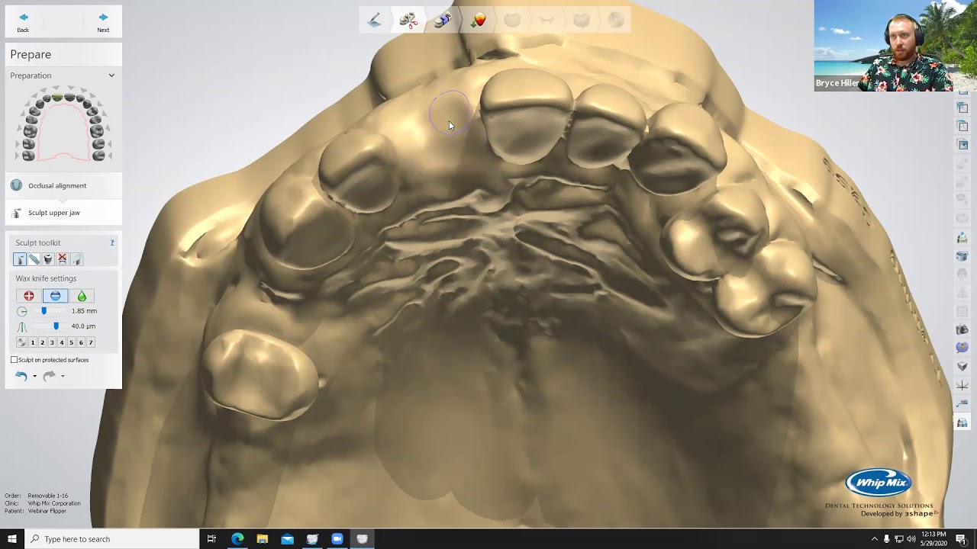Select the Sculpt upper jaw step
The height and width of the screenshot is (549, 977).
point(63,213)
